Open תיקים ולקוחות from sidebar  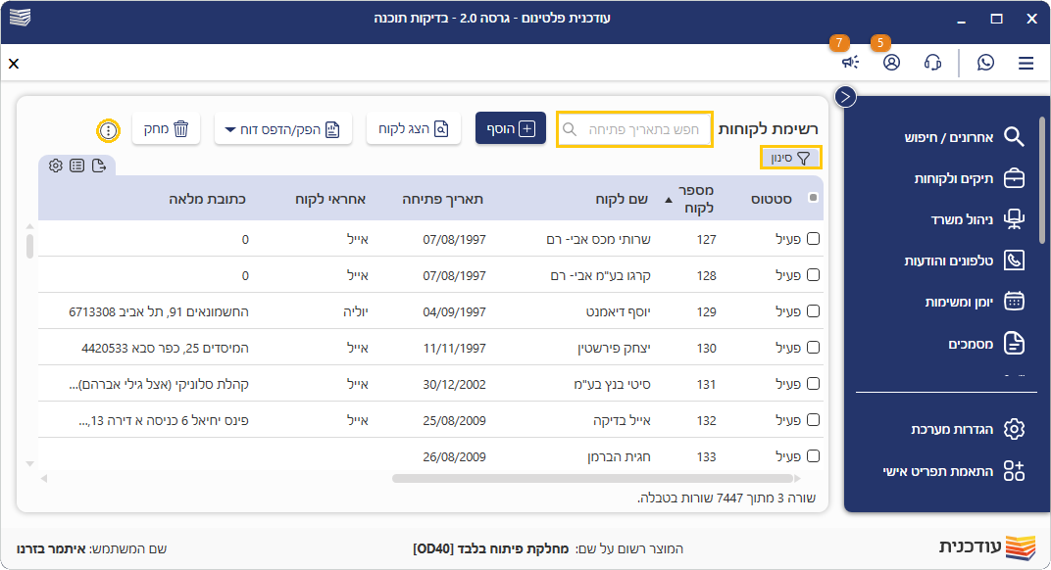(x=963, y=178)
